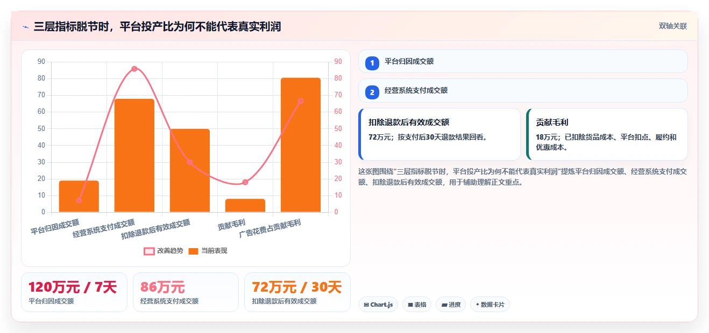Click the 双轴关联 label in header
709x333 pixels.
pyautogui.click(x=673, y=26)
